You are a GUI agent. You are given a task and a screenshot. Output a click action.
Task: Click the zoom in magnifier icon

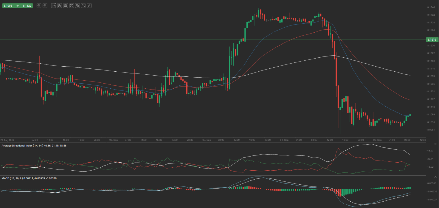pos(45,6)
